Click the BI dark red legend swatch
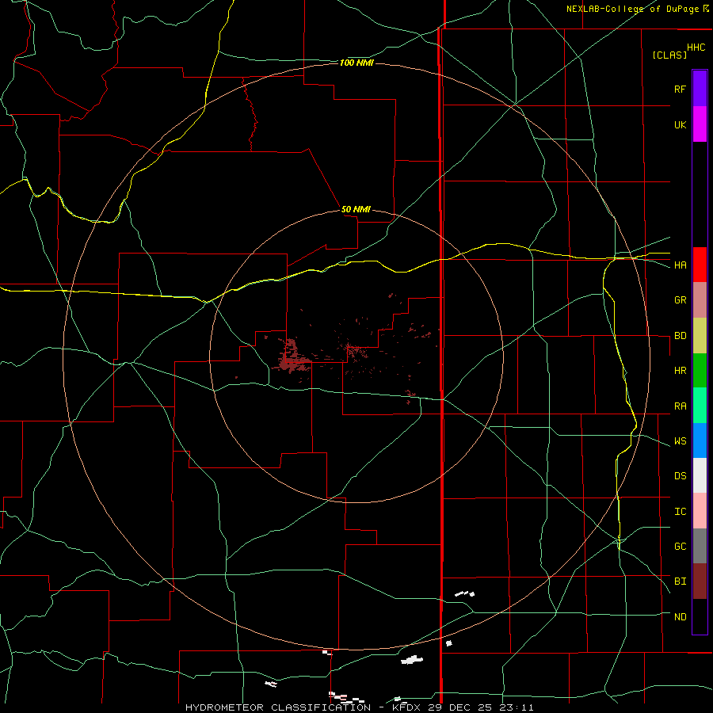Image resolution: width=713 pixels, height=713 pixels. point(700,581)
